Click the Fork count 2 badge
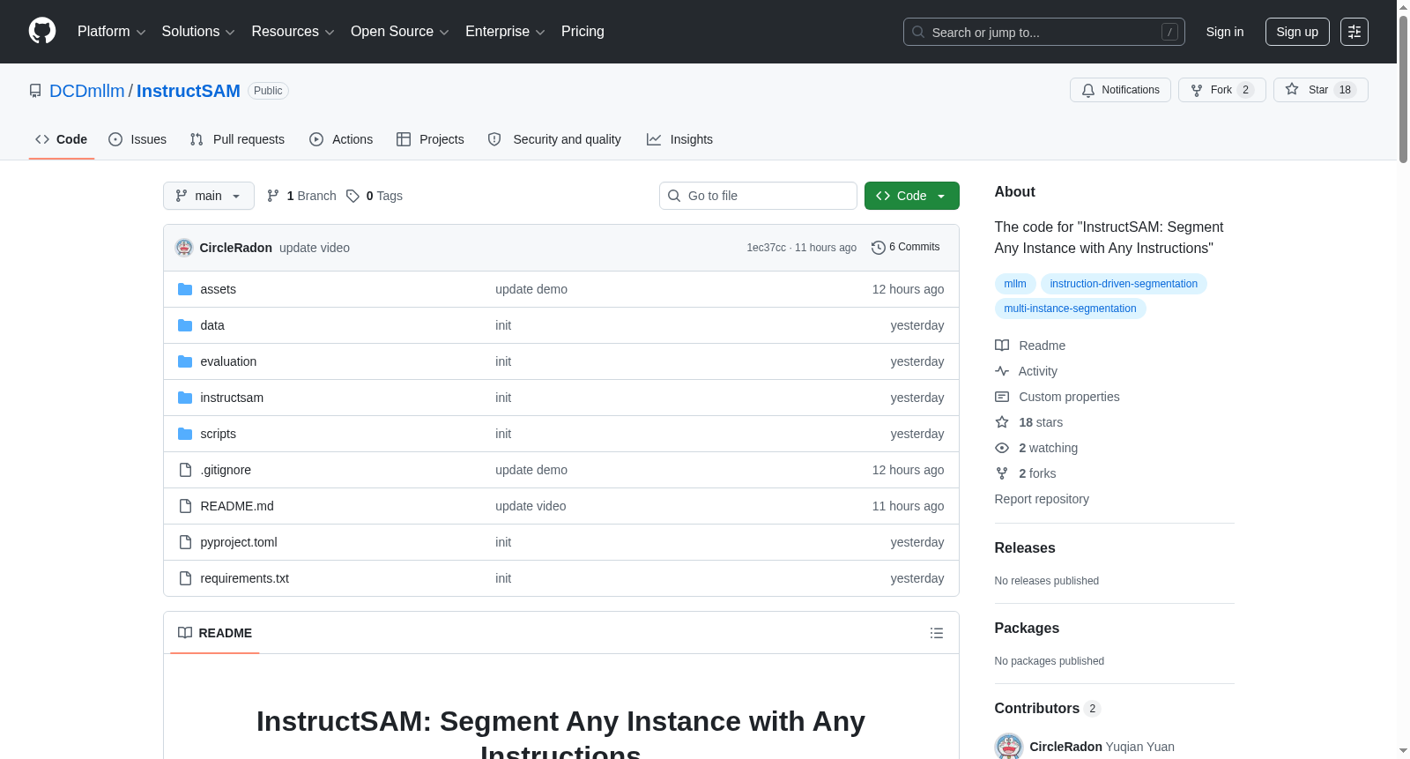Screen dimensions: 1410x759 tap(1245, 90)
